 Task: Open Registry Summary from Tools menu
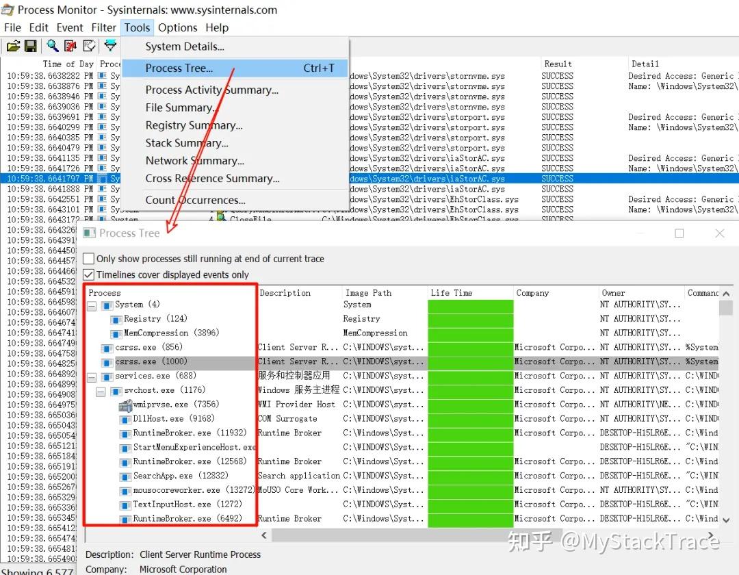coord(235,125)
